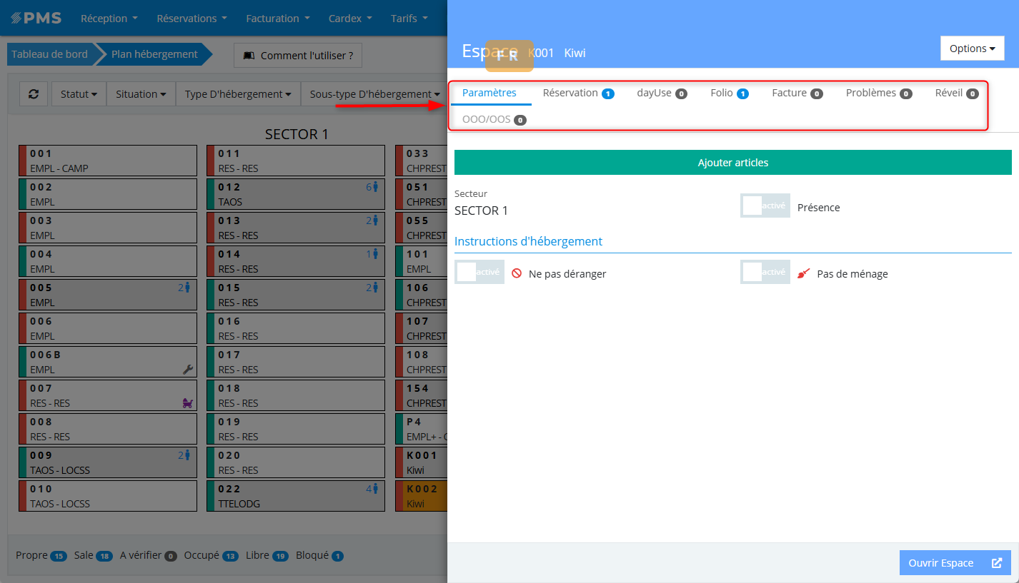Click the red broom Pas de ménage icon
This screenshot has width=1019, height=583.
pos(804,273)
